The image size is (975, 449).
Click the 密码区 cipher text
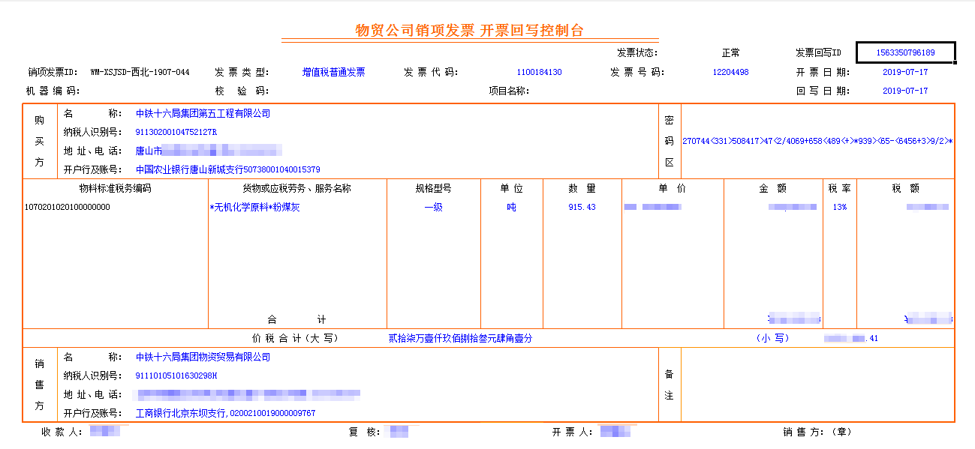pyautogui.click(x=817, y=141)
